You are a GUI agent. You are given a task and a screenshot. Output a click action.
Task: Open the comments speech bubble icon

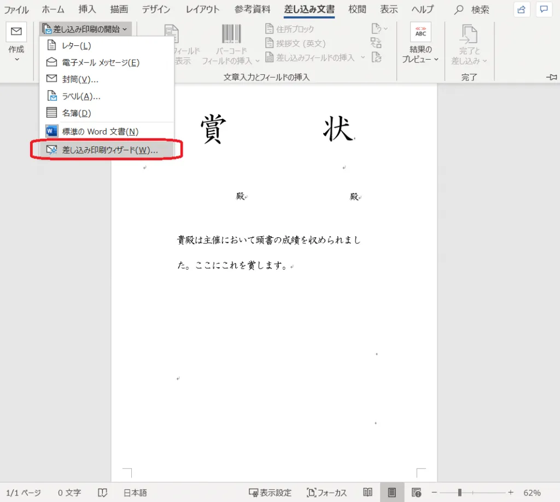click(543, 9)
